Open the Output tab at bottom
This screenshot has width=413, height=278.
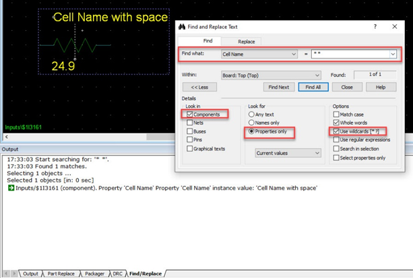click(30, 273)
